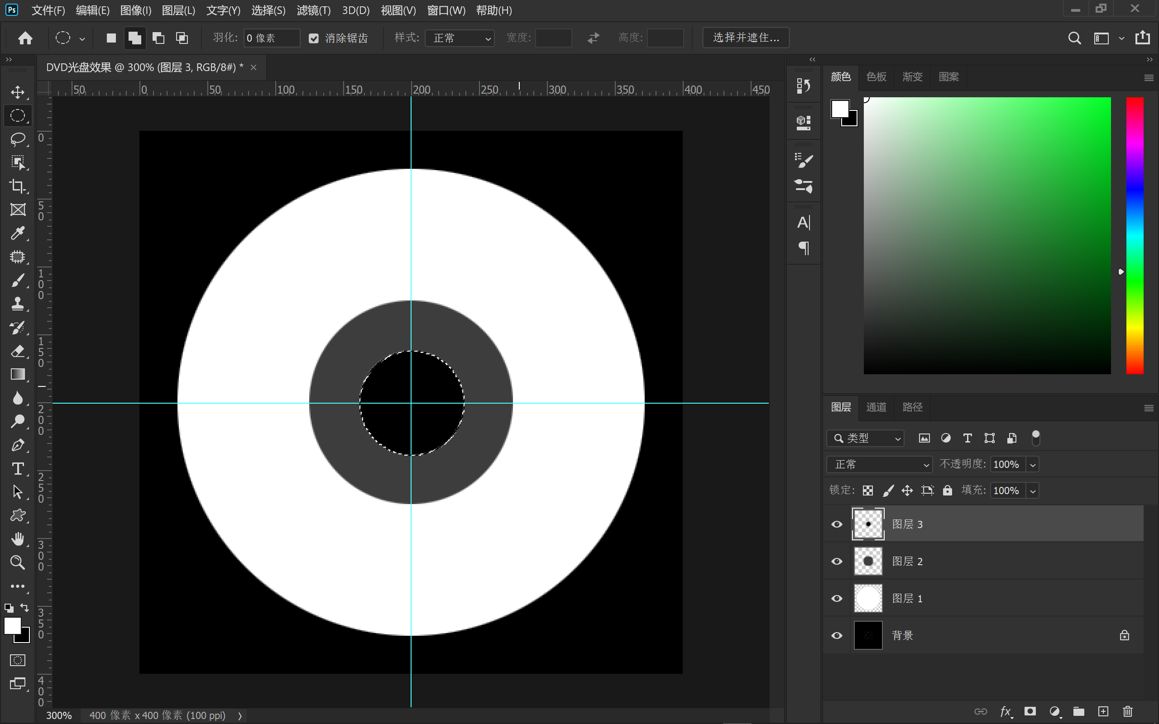Image resolution: width=1159 pixels, height=724 pixels.
Task: Hide layer 图层 2 via eye icon
Action: pyautogui.click(x=837, y=561)
